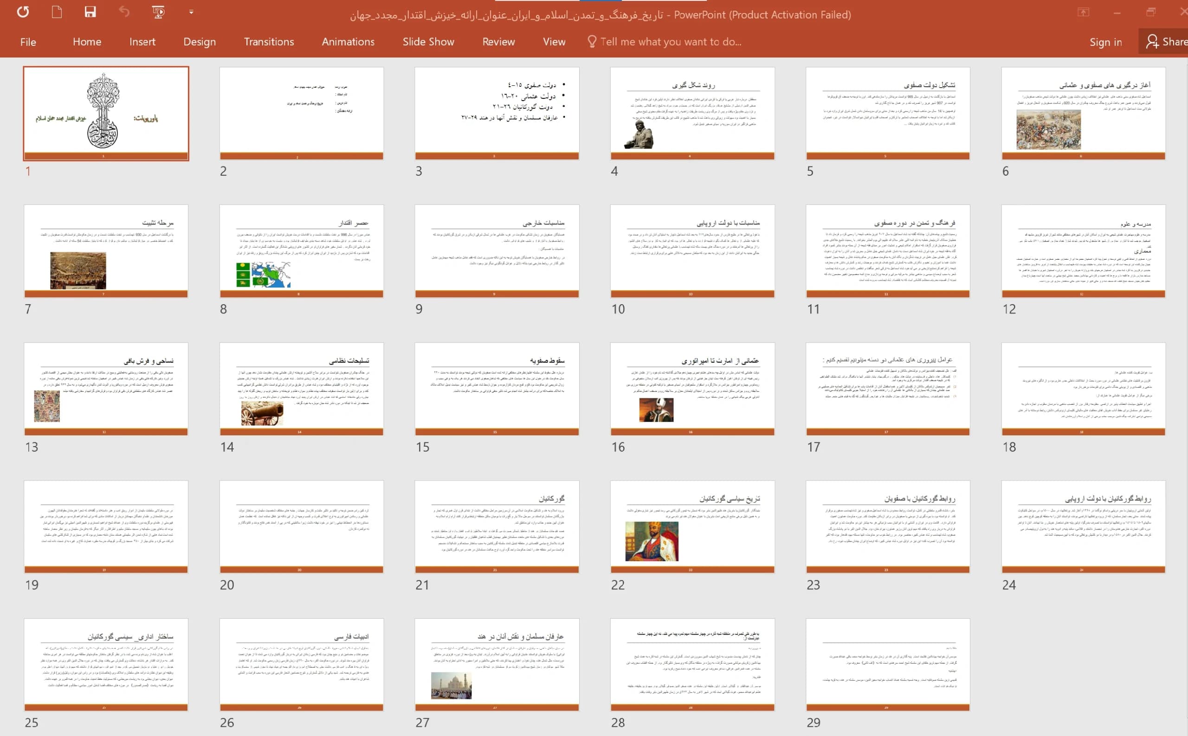The height and width of the screenshot is (736, 1188).
Task: Click the Sign in link
Action: (1106, 42)
